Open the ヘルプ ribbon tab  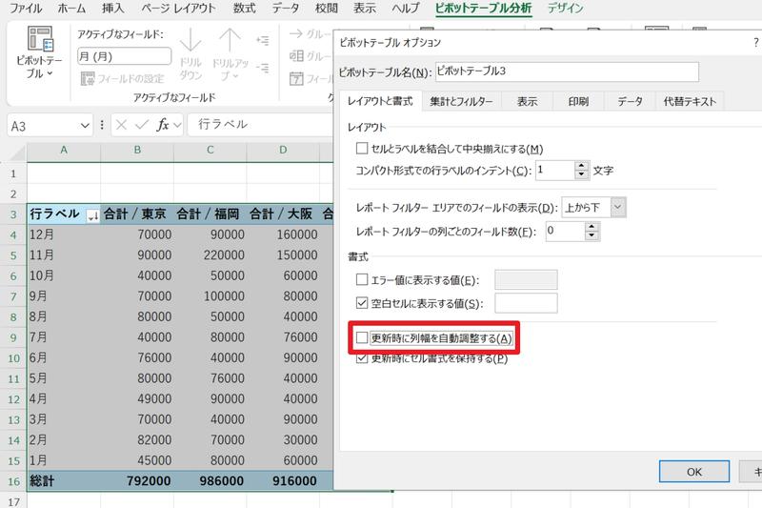406,9
